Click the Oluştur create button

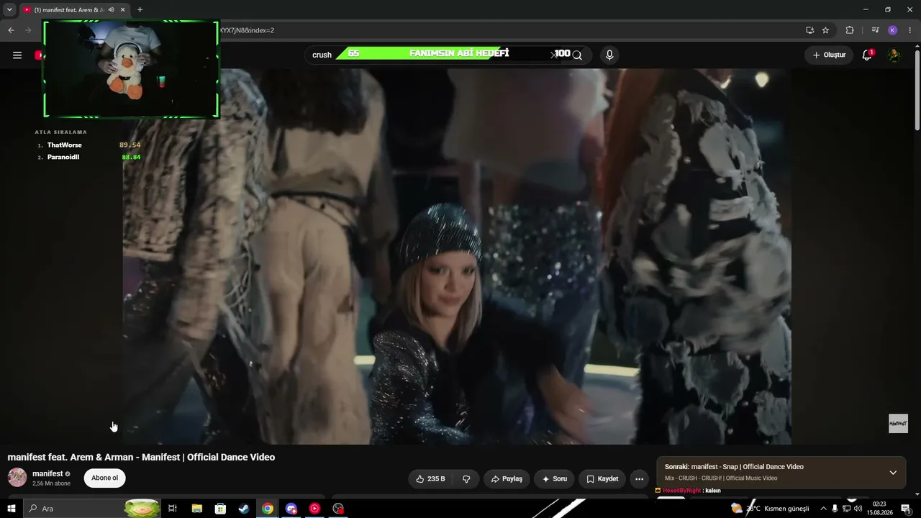(x=829, y=55)
